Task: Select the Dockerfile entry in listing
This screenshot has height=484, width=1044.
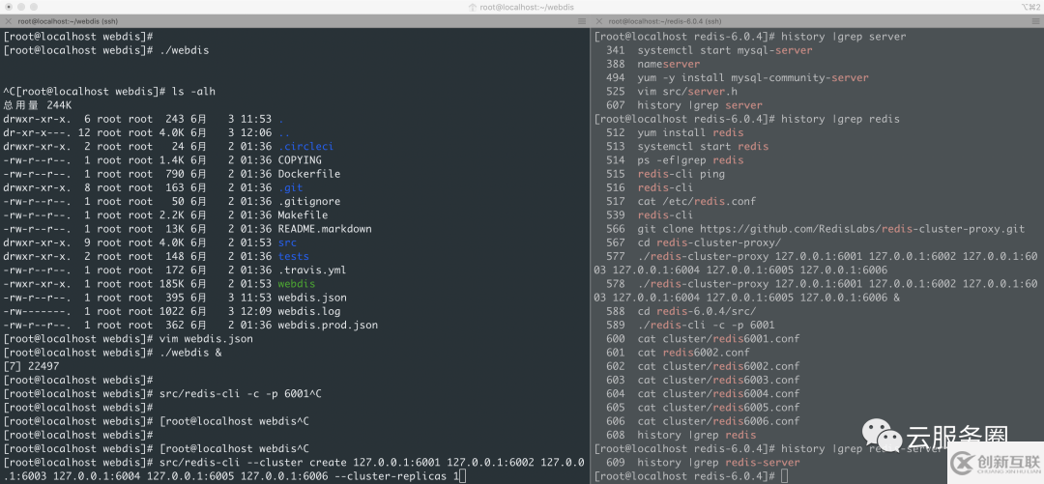Action: tap(309, 174)
